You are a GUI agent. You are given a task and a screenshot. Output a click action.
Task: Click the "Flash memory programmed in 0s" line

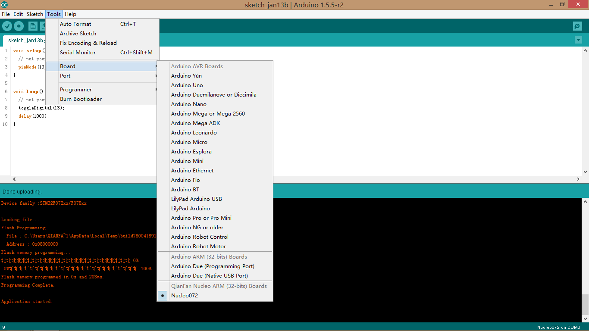(x=53, y=277)
